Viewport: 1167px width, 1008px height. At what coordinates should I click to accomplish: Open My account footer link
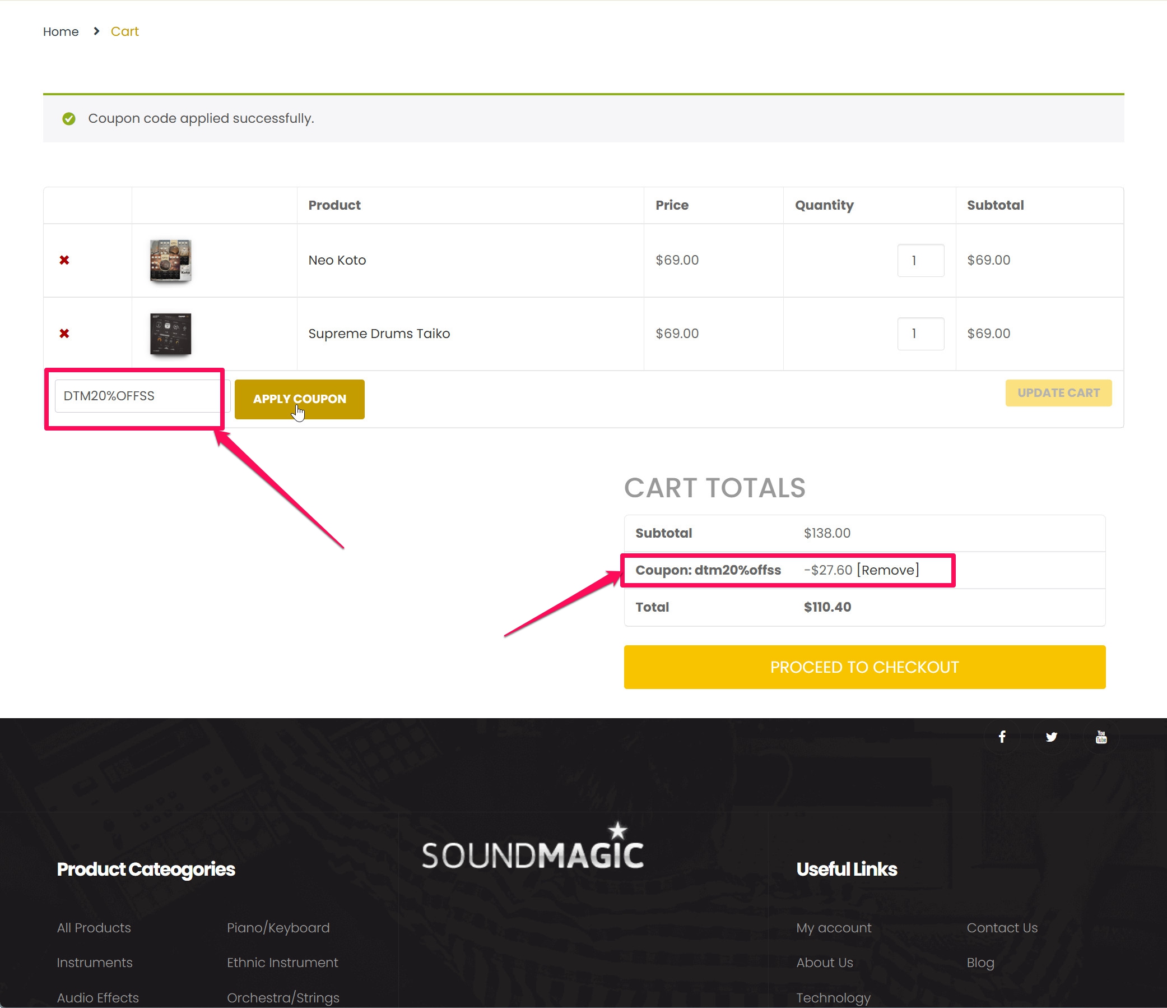834,927
